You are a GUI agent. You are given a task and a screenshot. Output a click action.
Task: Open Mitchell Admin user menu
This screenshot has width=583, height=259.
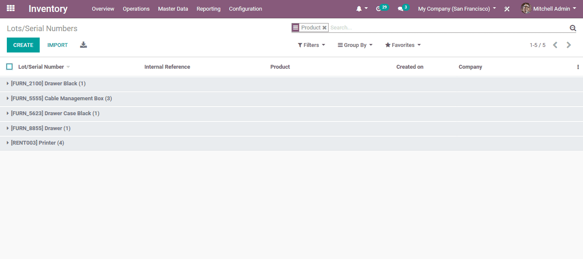point(548,9)
